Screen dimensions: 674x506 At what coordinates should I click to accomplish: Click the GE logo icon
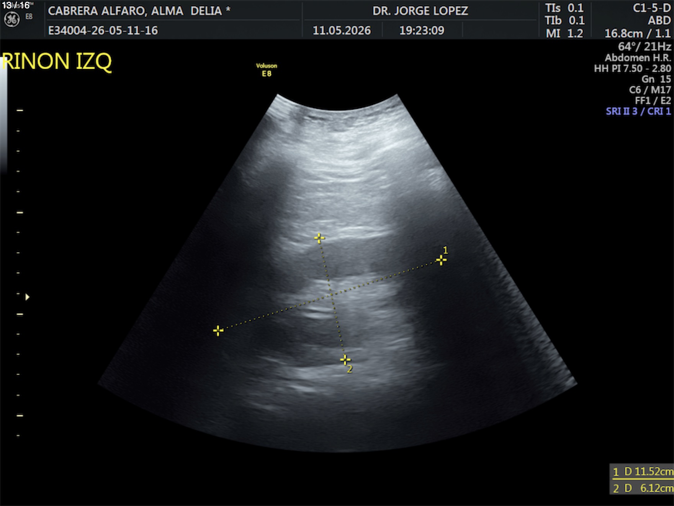point(11,20)
